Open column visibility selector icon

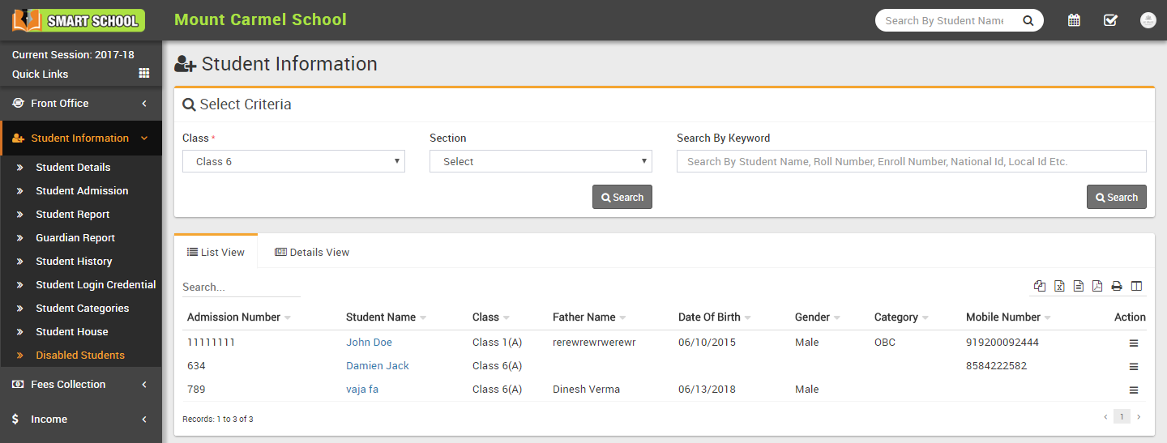pyautogui.click(x=1136, y=286)
